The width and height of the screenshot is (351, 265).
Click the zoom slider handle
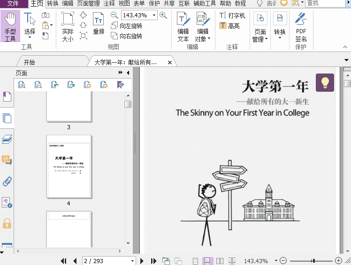click(314, 260)
